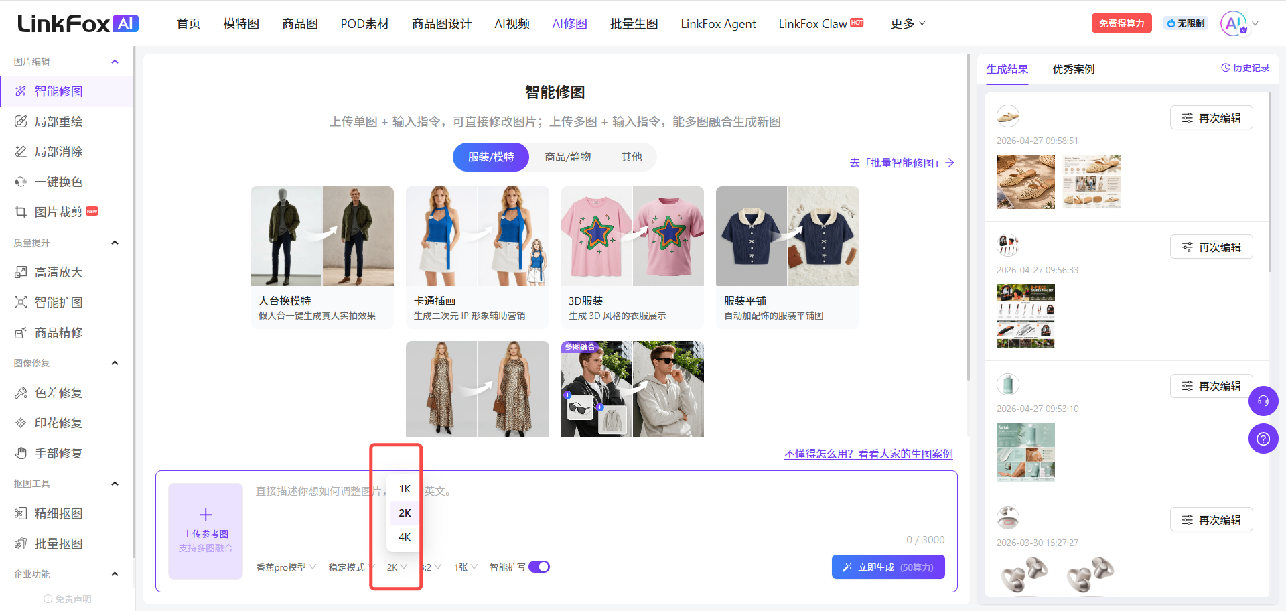Follow the 去批量智能修图 link
This screenshot has width=1286, height=611.
pyautogui.click(x=902, y=163)
